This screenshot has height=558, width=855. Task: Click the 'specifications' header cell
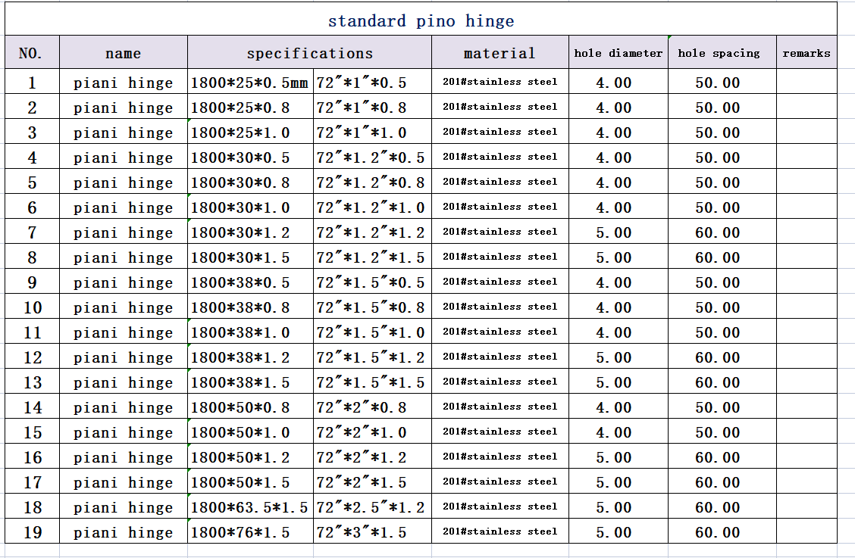point(309,53)
